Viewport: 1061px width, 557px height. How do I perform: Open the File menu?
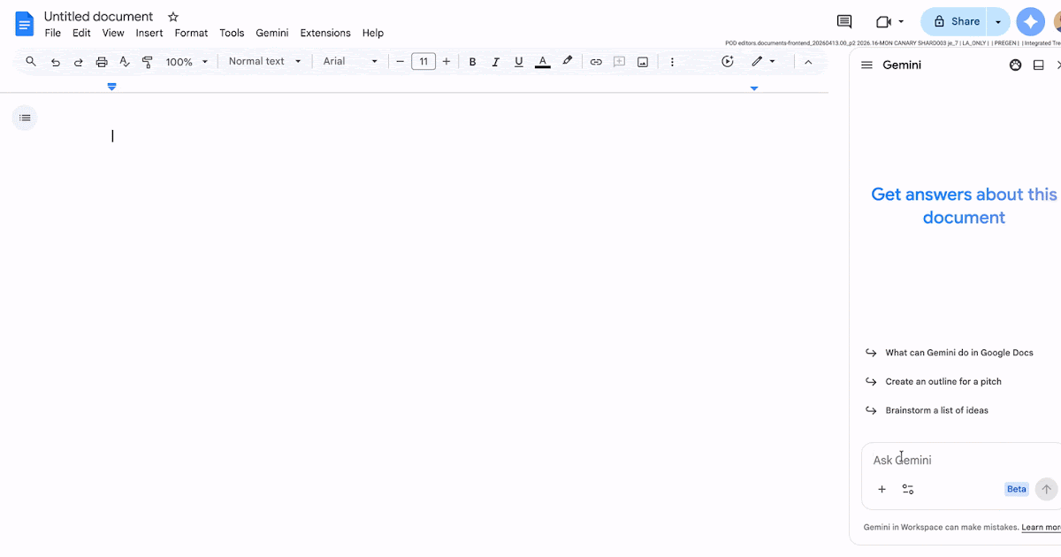(x=53, y=33)
